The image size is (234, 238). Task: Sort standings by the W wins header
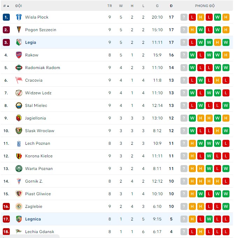pyautogui.click(x=121, y=6)
